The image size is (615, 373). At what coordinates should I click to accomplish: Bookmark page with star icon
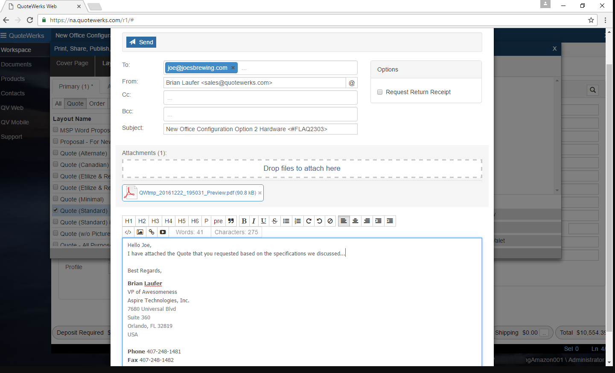[591, 20]
